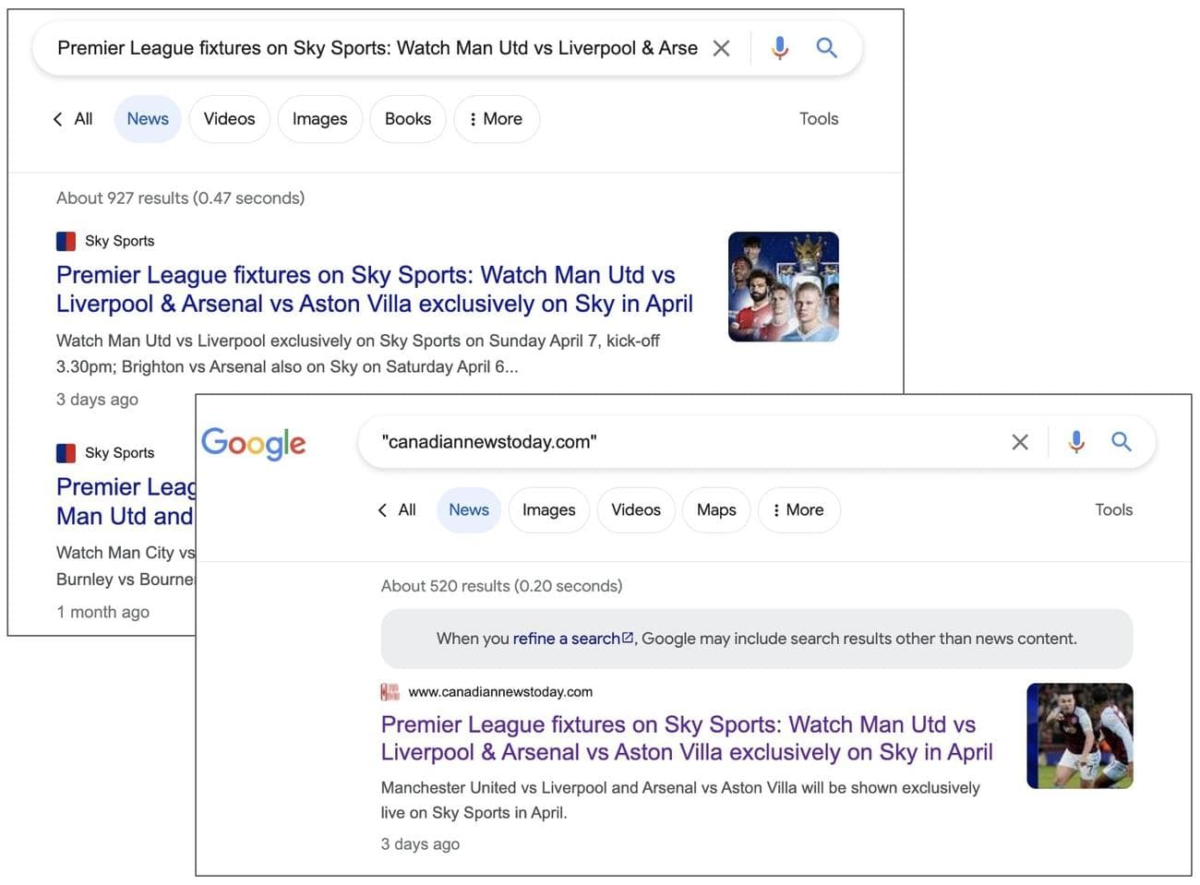Open the Aston Villa players thumbnail

(1079, 736)
